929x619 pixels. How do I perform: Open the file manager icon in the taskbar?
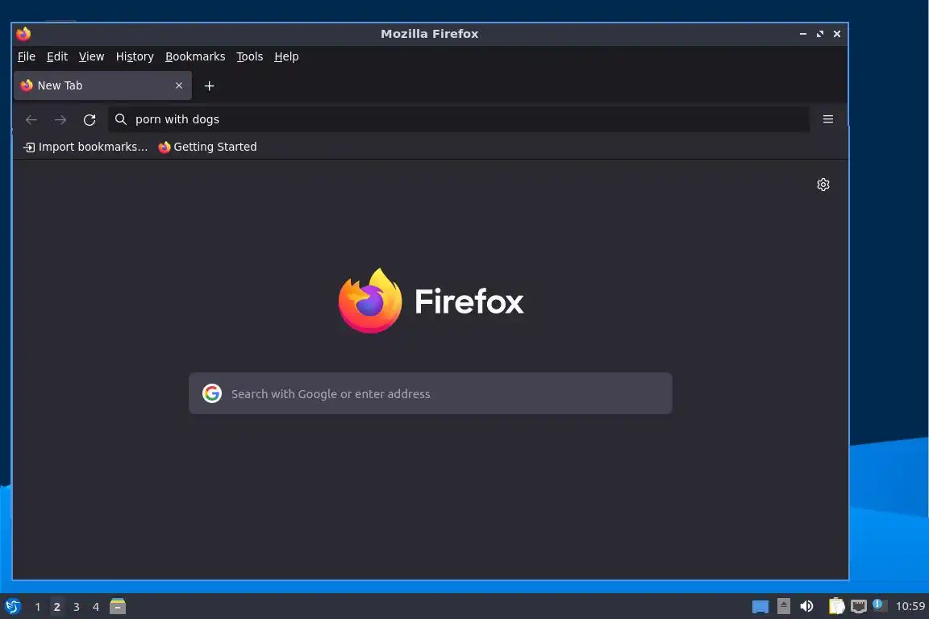pos(118,606)
